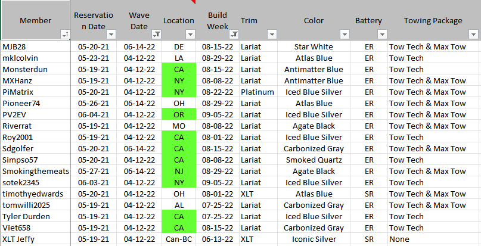Expand the Towing Package filter dropdown
Image resolution: width=481 pixels, height=246 pixels.
tap(474, 35)
